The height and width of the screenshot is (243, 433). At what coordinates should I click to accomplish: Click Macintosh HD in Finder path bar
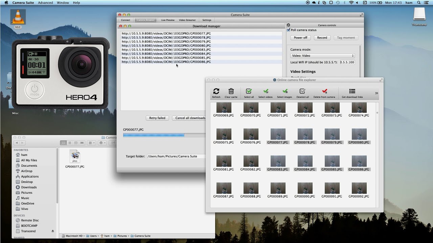pyautogui.click(x=73, y=236)
